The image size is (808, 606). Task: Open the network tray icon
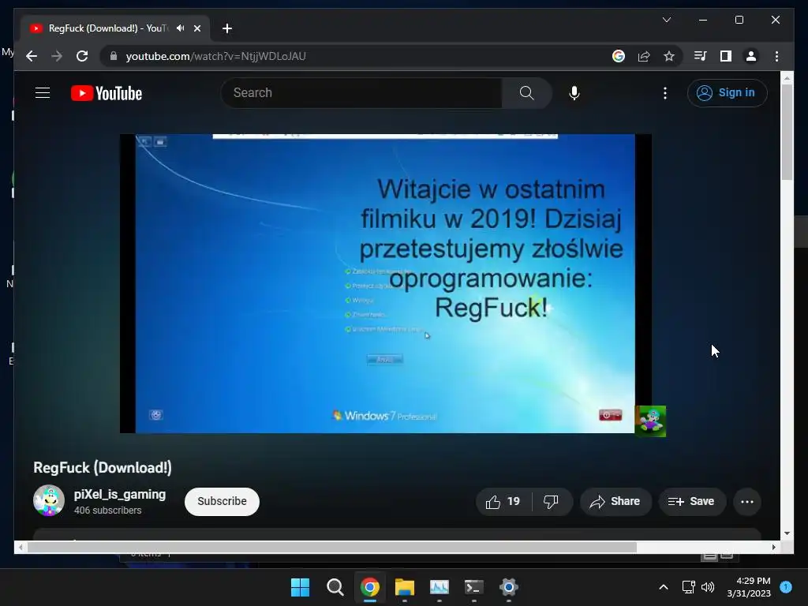[688, 587]
